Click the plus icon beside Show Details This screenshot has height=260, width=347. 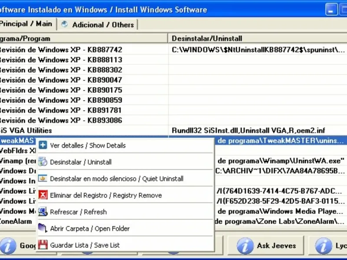point(43,145)
